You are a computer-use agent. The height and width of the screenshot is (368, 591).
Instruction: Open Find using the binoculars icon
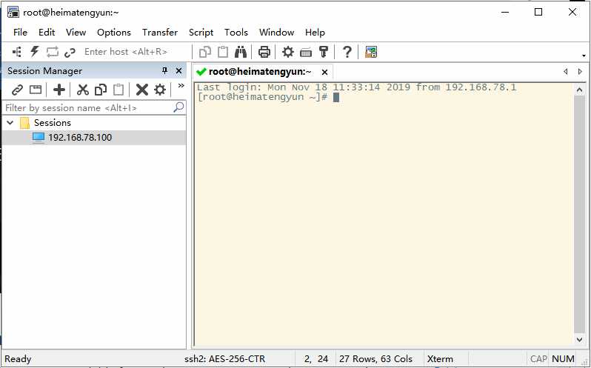tap(241, 52)
